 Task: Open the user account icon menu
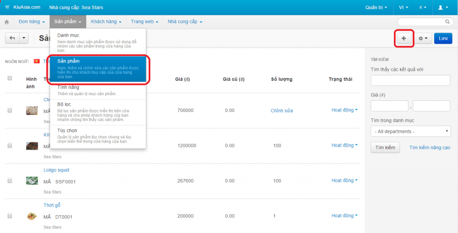[443, 7]
